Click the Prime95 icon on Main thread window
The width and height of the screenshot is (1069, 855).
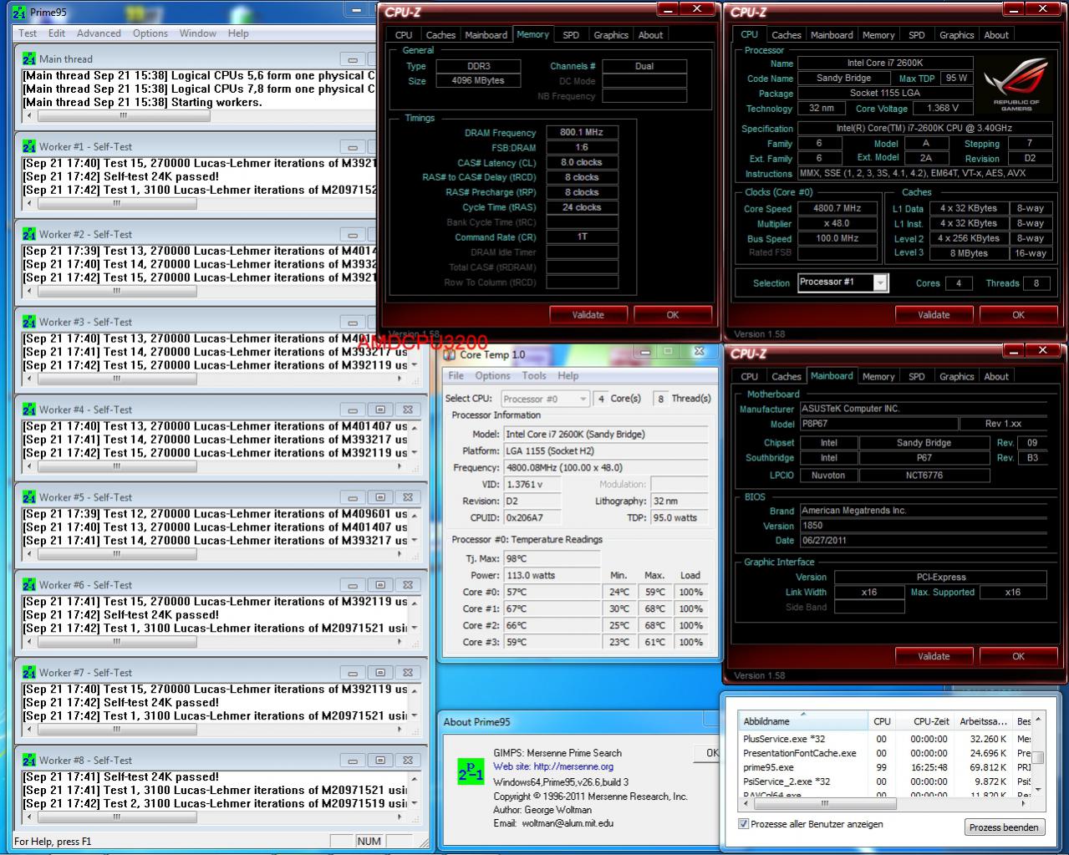click(29, 59)
